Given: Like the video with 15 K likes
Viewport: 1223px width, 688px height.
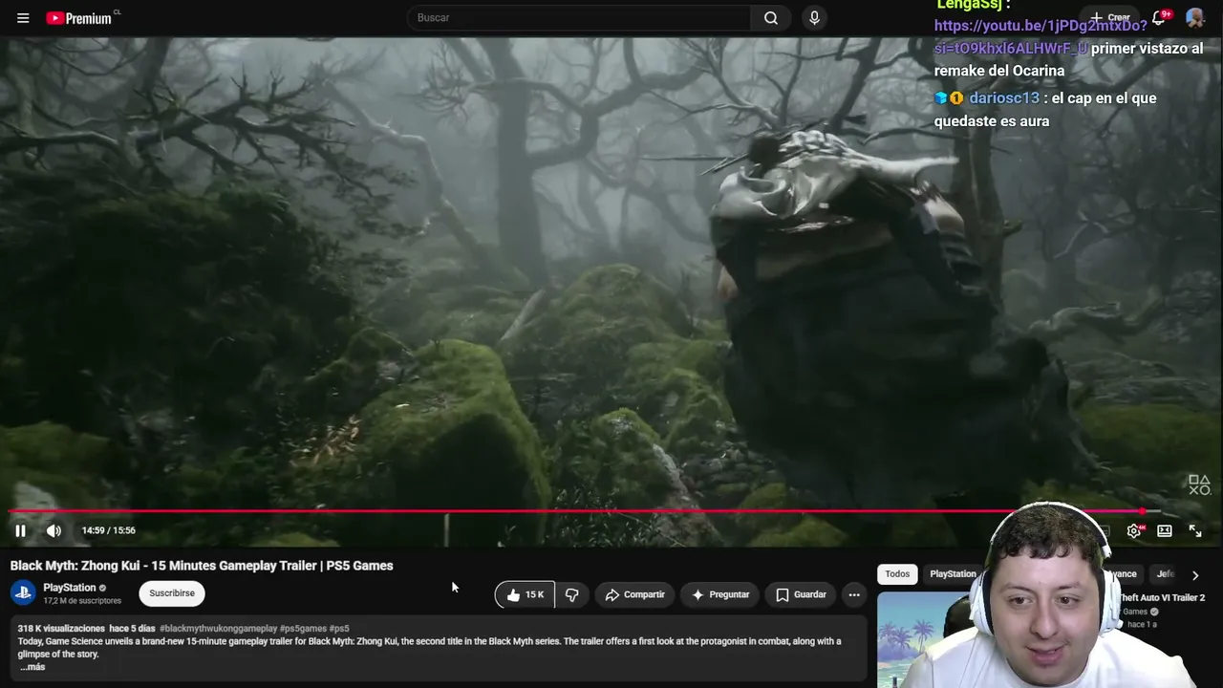Looking at the screenshot, I should (525, 594).
